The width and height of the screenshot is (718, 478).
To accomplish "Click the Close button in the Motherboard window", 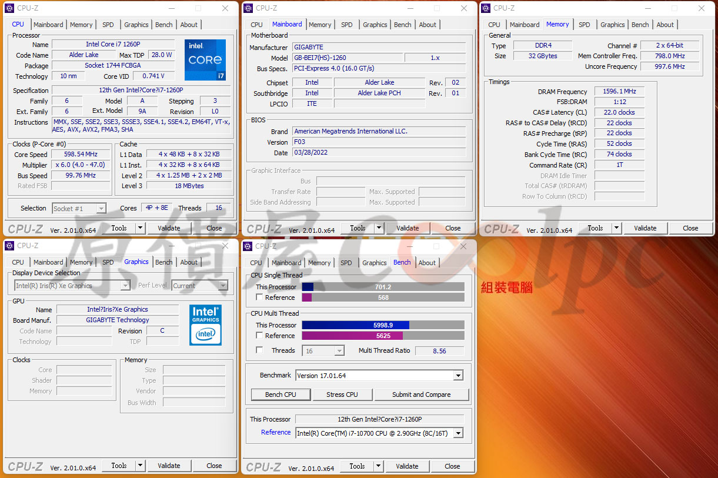I will tap(453, 228).
